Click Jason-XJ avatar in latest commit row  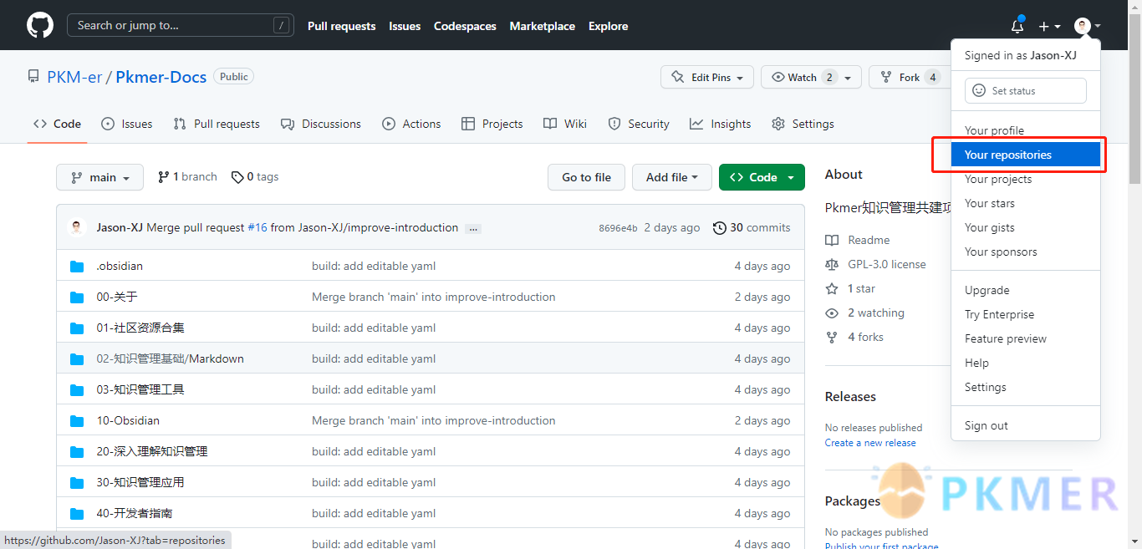coord(77,227)
